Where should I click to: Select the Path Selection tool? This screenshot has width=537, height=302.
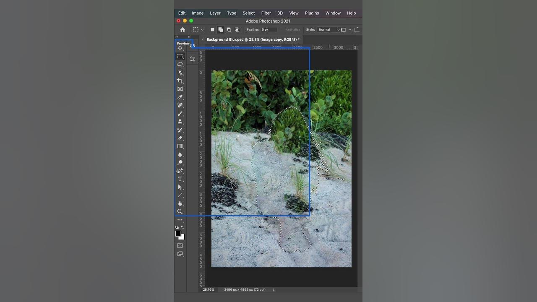(180, 187)
